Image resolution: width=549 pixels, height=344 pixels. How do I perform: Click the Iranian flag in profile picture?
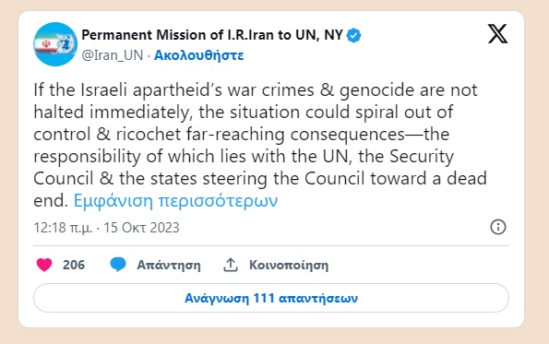46,44
